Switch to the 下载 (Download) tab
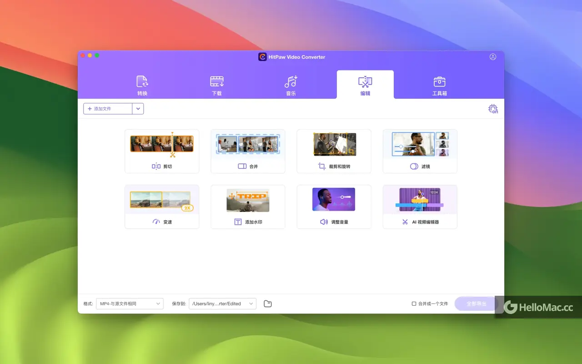The image size is (582, 364). [217, 85]
